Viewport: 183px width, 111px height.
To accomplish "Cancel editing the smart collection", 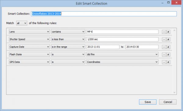I will 168,102.
